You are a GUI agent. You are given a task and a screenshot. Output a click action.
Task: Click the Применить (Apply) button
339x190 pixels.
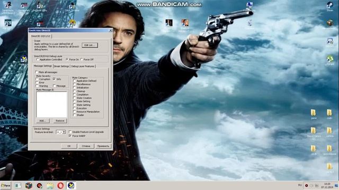(x=103, y=146)
